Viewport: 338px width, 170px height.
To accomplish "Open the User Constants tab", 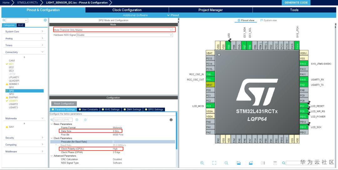I will 88,110.
